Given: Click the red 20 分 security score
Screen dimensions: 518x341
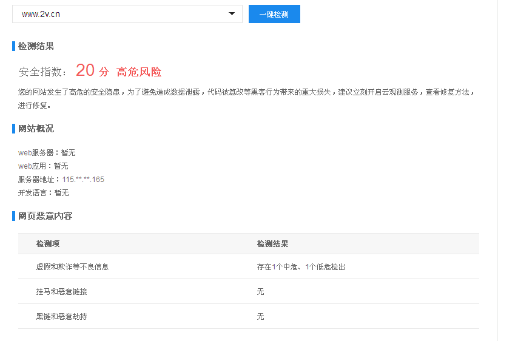Looking at the screenshot, I should coord(92,71).
